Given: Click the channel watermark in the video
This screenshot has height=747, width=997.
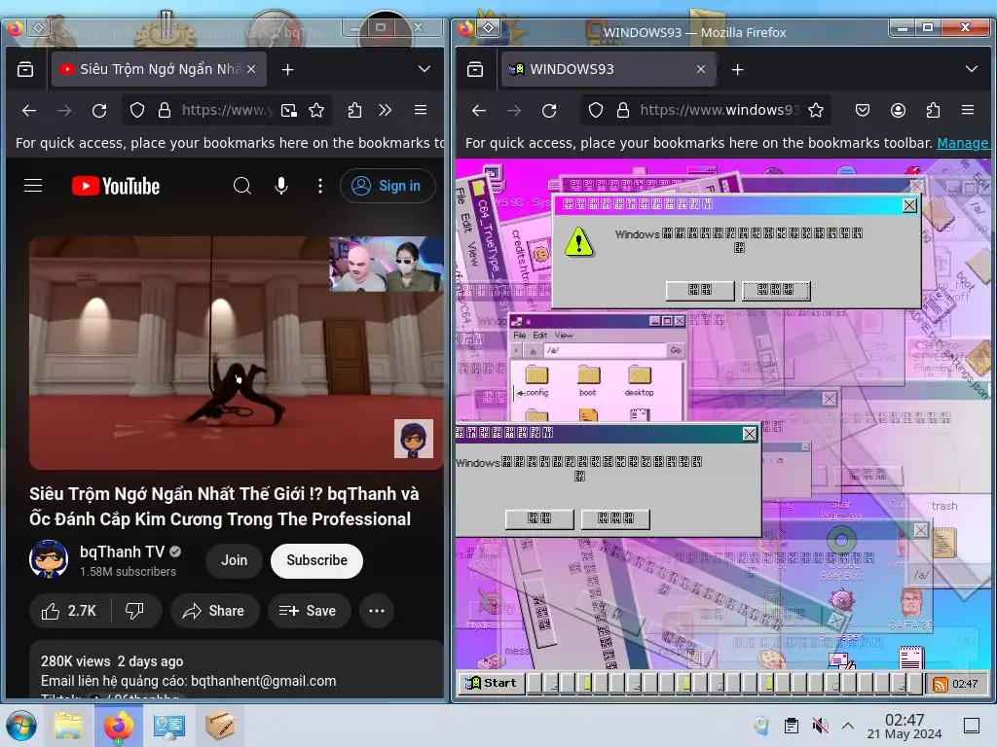Looking at the screenshot, I should [413, 439].
